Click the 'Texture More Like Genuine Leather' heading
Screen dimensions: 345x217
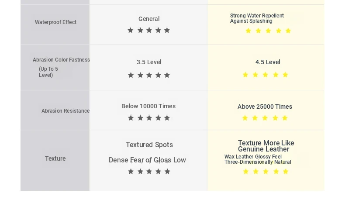[x=266, y=146]
